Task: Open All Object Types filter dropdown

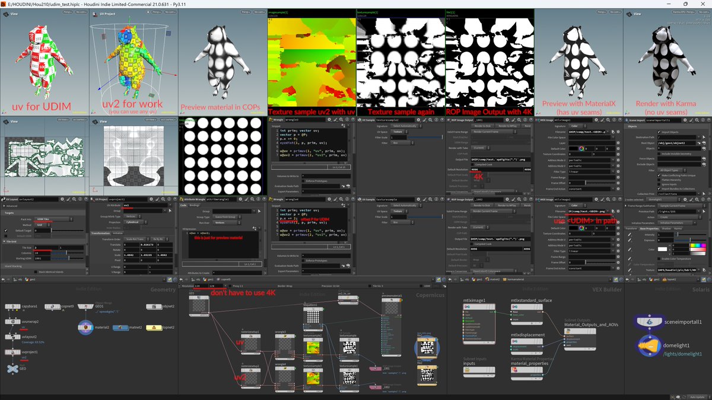Action: [x=672, y=170]
